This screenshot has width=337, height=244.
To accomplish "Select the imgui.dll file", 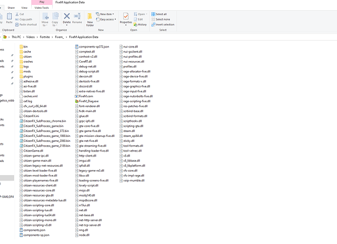I will coord(83,160).
